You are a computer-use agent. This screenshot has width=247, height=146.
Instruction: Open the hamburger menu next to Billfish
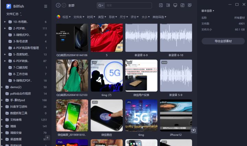[46, 6]
